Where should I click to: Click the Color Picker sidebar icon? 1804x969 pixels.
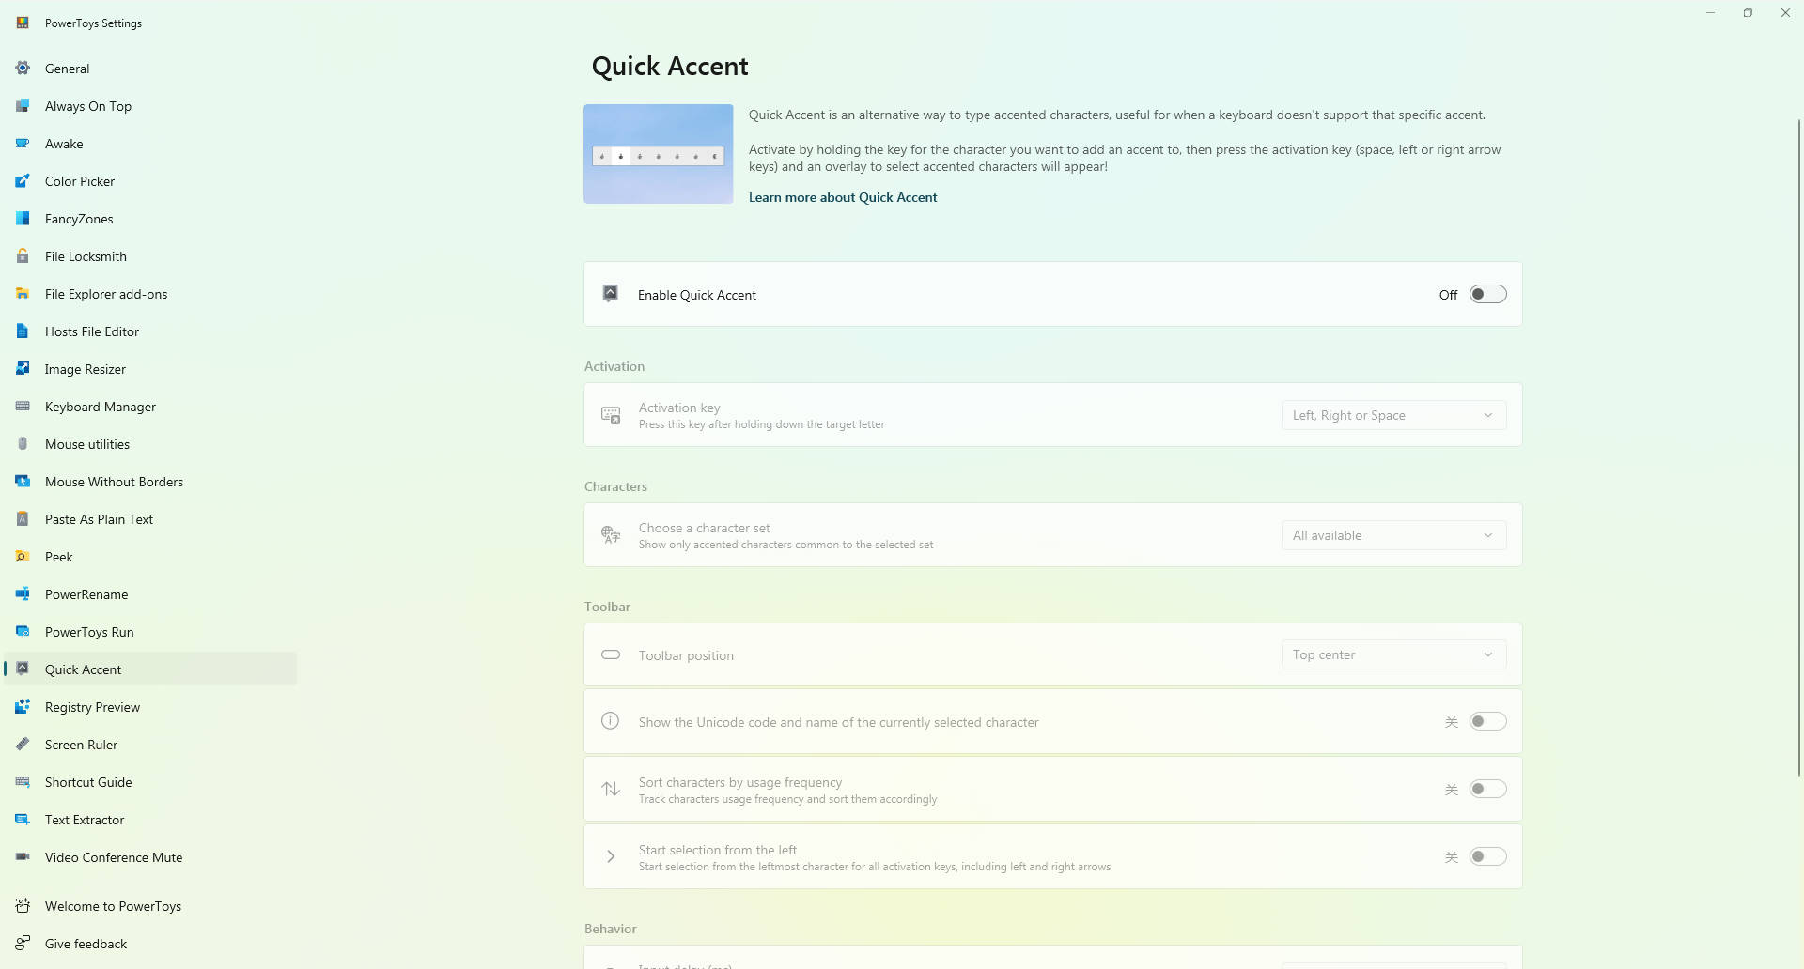[x=23, y=181]
